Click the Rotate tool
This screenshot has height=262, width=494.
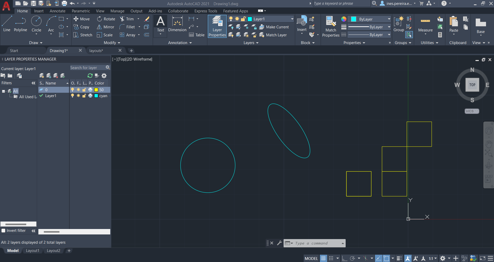click(106, 19)
